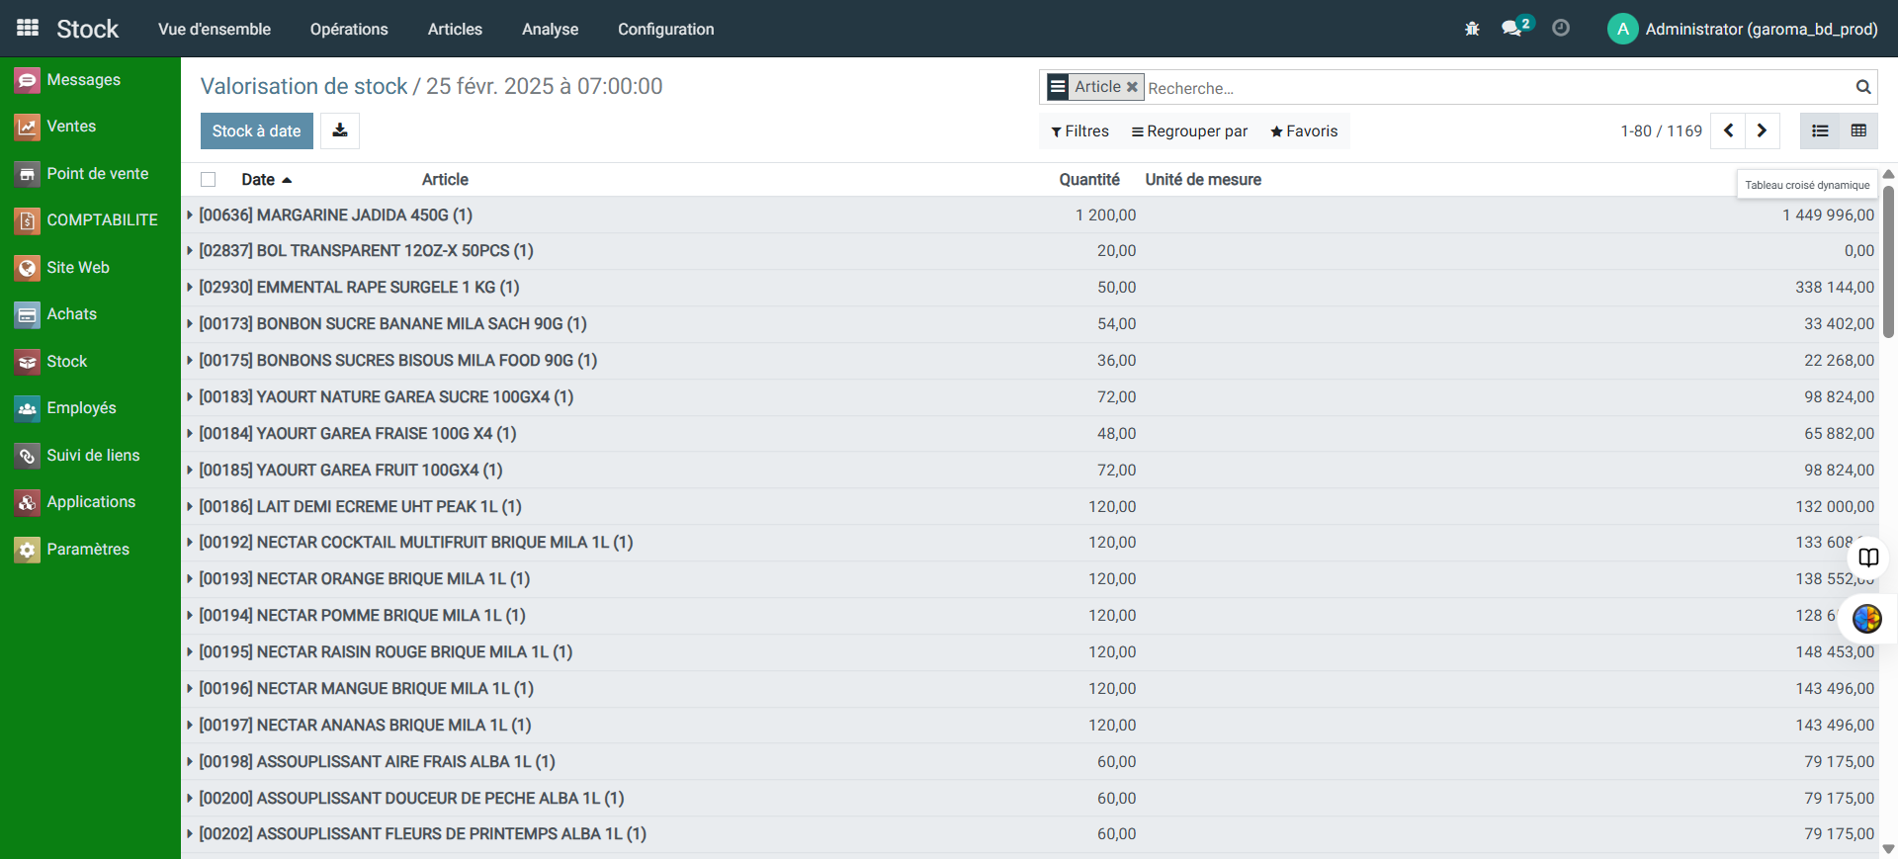Open the debug bug icon
Screen dimensions: 1898x859
tap(1472, 29)
